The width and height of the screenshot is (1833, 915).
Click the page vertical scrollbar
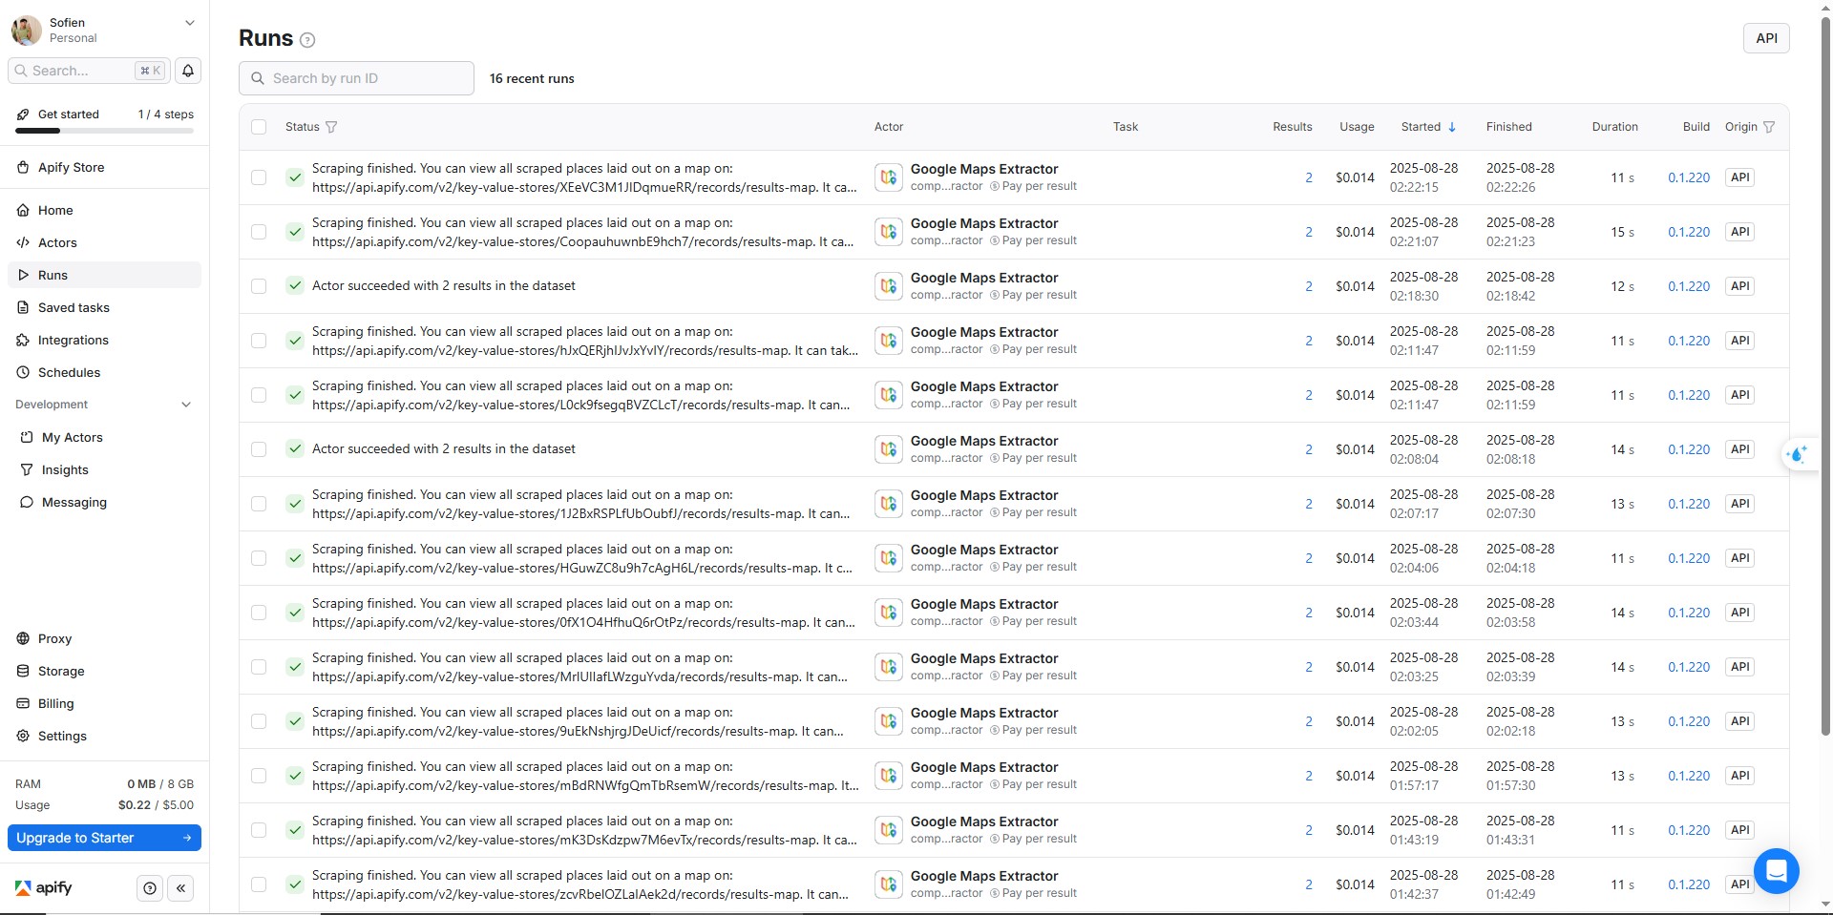(x=1825, y=377)
